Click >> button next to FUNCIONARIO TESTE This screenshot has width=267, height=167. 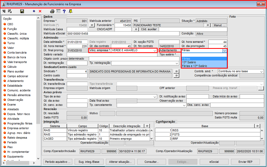pos(208,25)
